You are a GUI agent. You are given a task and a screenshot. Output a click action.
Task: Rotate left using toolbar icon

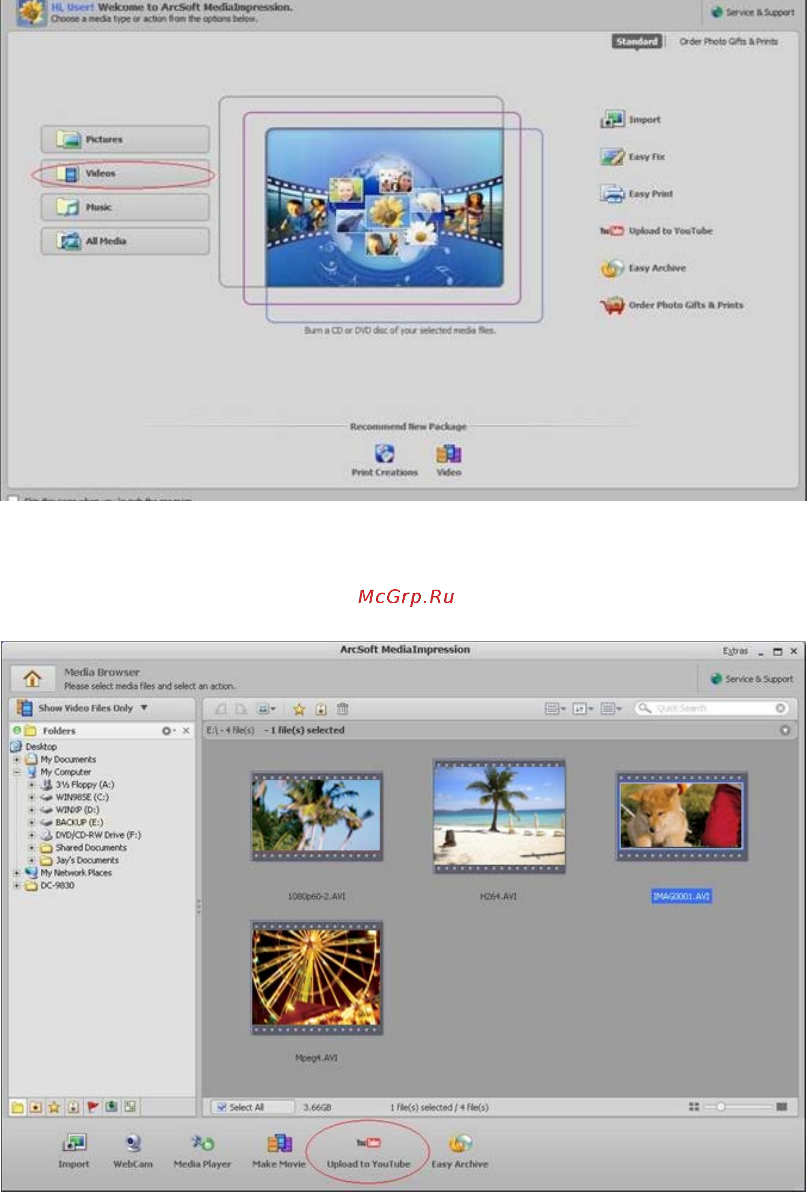pos(221,709)
